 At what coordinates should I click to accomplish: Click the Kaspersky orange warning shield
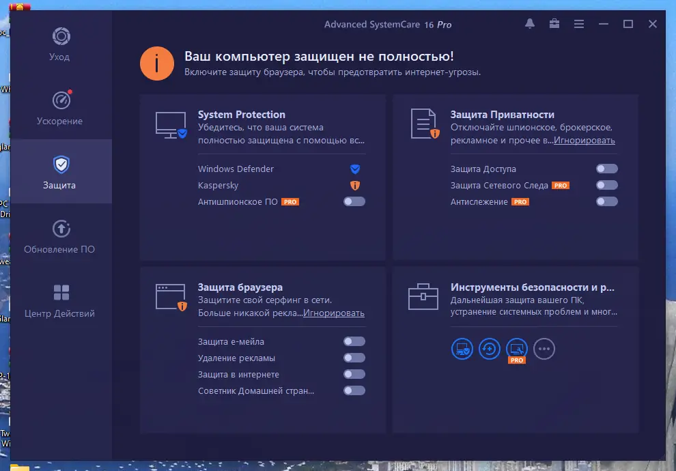[x=355, y=185]
